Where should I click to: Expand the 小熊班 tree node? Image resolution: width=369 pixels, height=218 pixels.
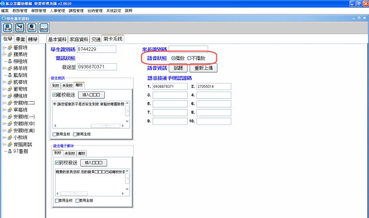coord(4,138)
